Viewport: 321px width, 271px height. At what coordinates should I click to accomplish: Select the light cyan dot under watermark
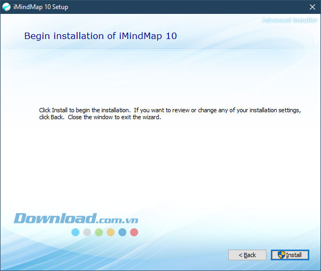tap(75, 232)
